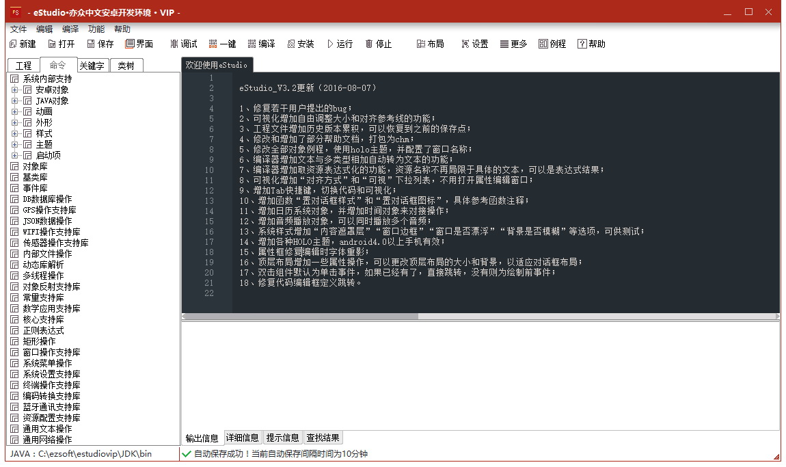Select 编码转换支持库 in the tree
Viewport: 786px width, 467px height.
[x=52, y=397]
